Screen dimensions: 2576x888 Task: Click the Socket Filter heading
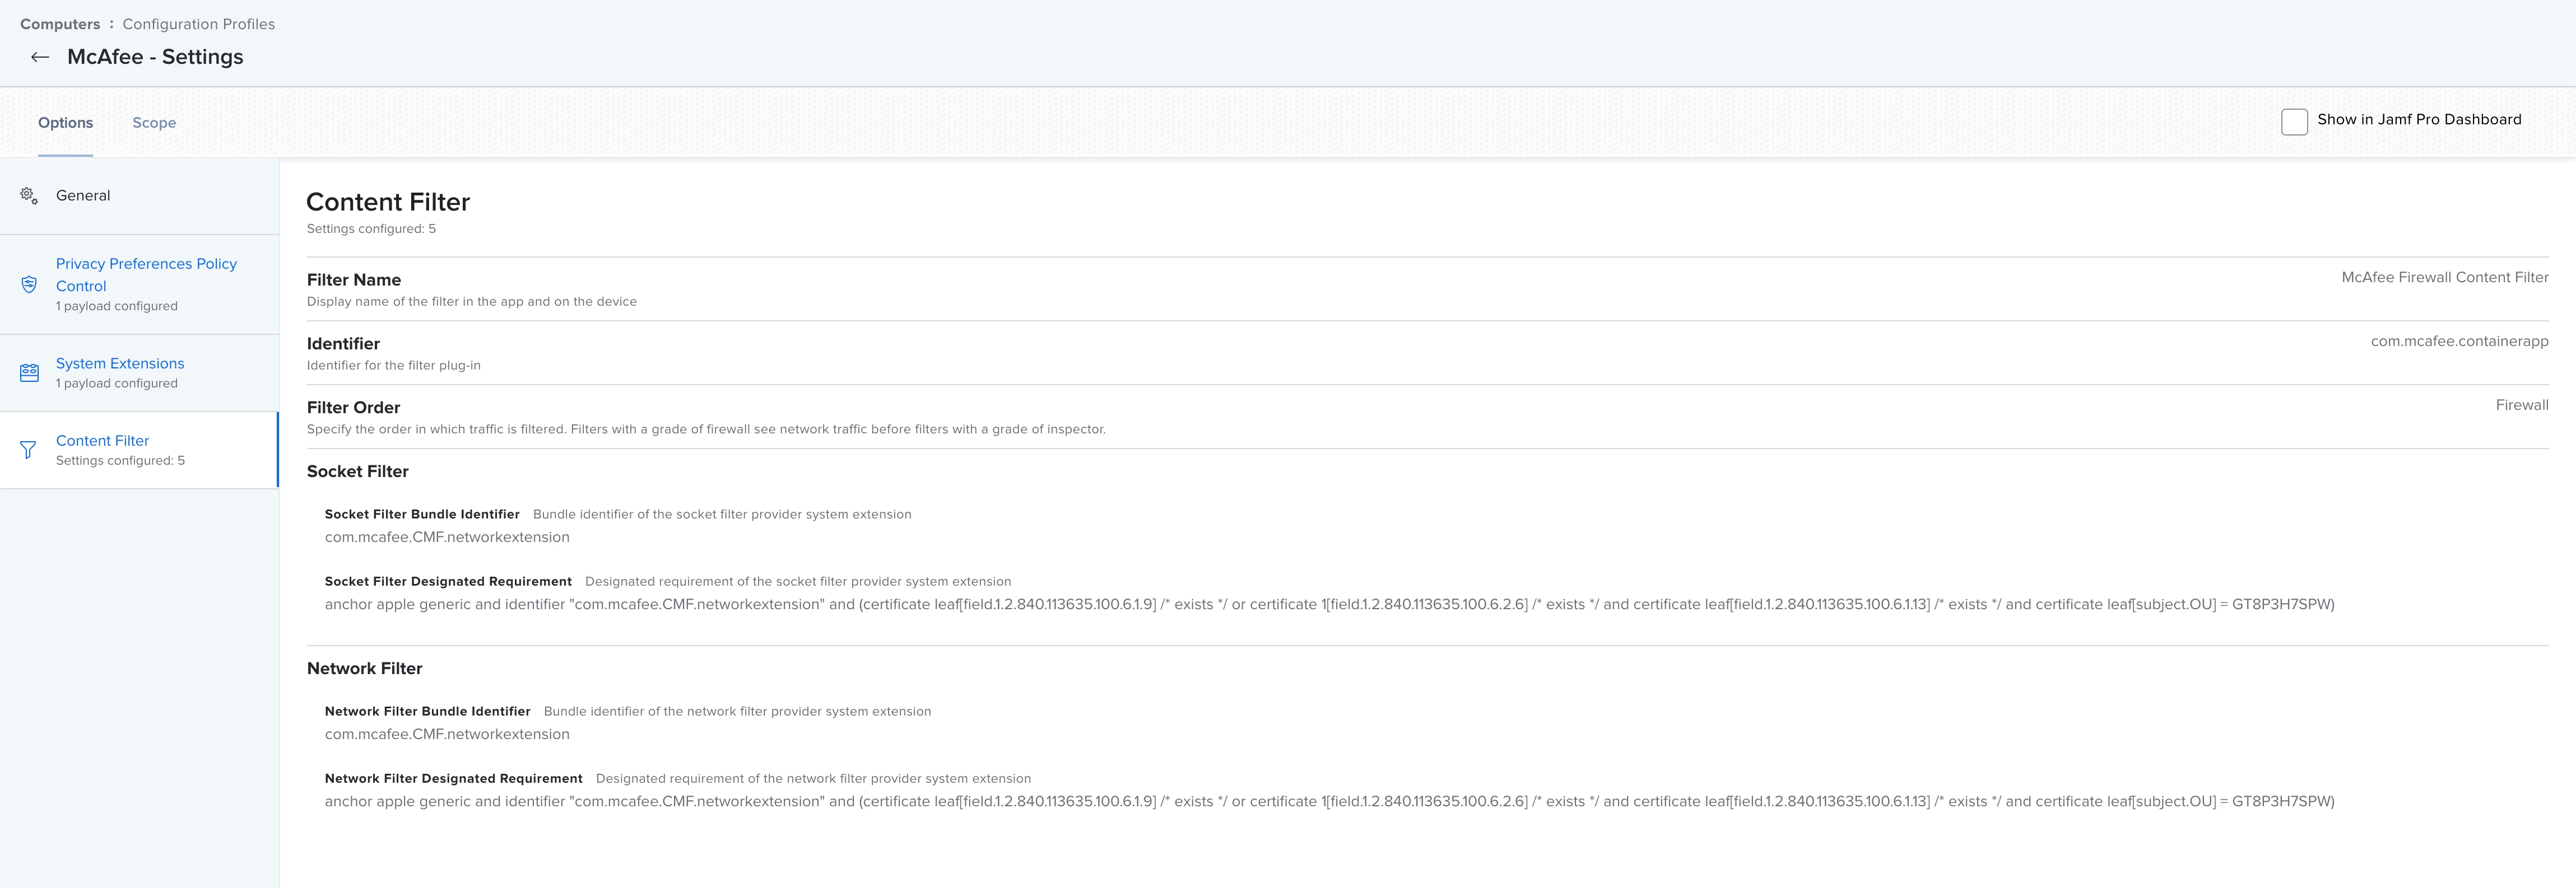click(x=358, y=471)
